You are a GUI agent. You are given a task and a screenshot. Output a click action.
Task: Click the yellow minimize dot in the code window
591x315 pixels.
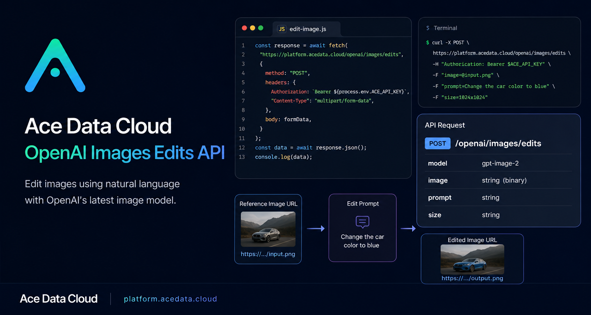pos(253,29)
